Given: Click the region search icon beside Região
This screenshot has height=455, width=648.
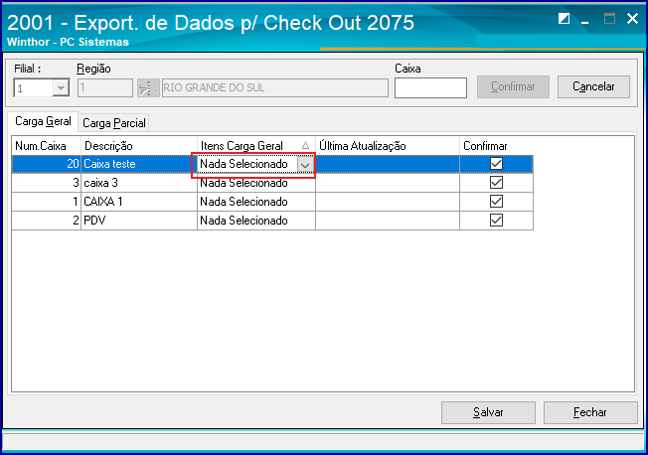Looking at the screenshot, I should click(148, 88).
